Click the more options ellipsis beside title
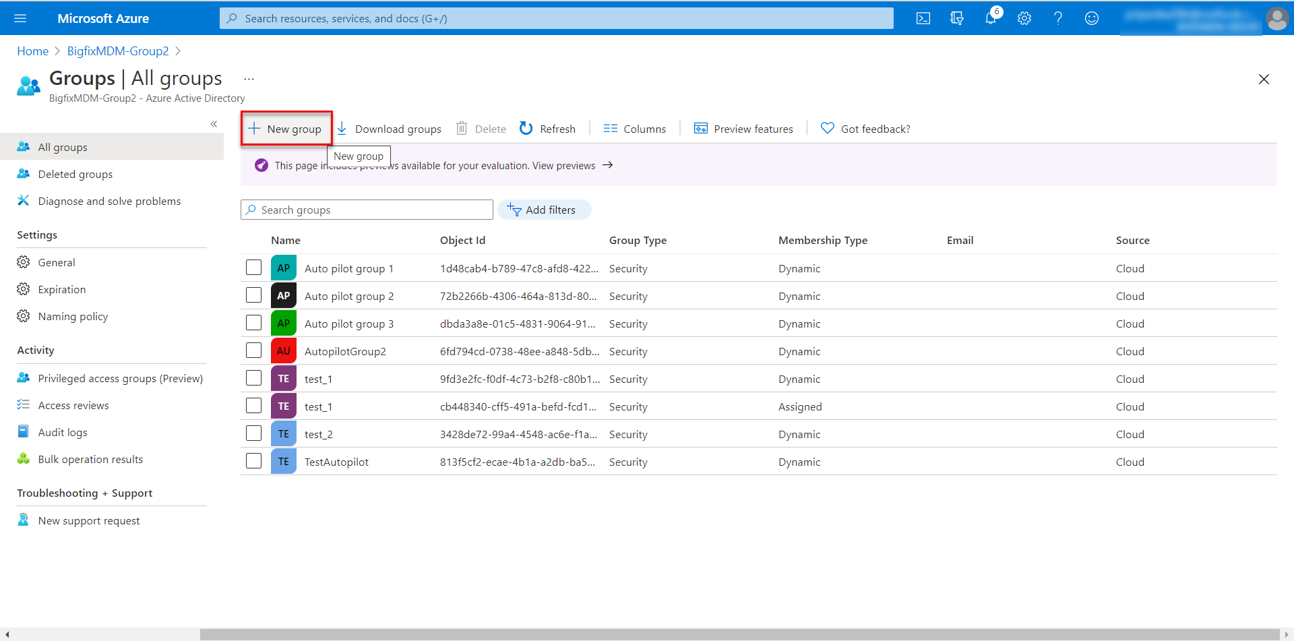Screen dimensions: 1294x641 click(x=249, y=79)
